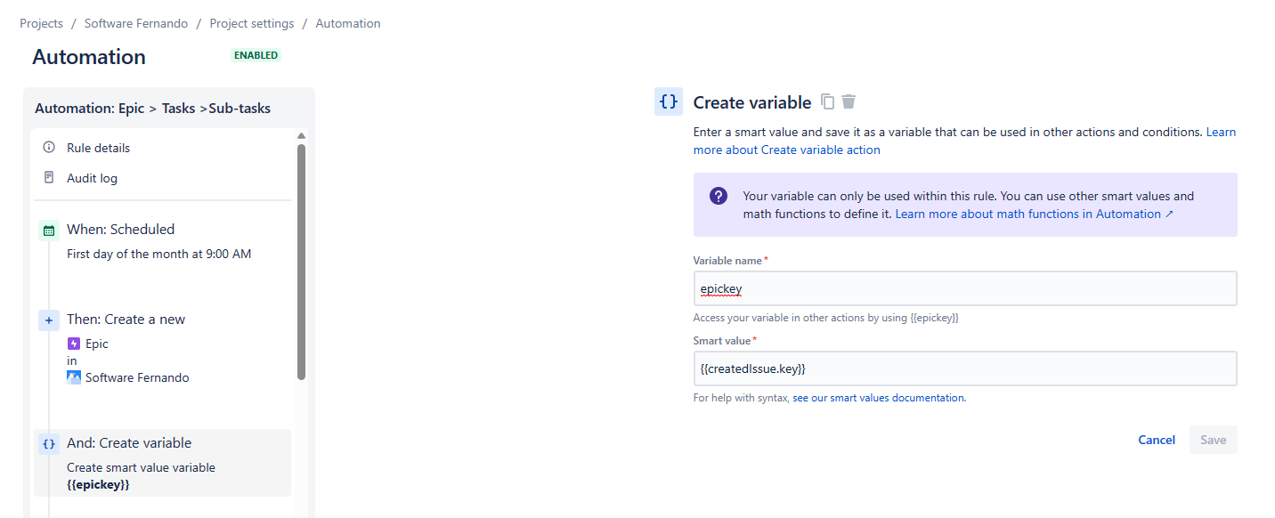Click the braces icon next to And: Create variable
1275x518 pixels.
tap(49, 442)
